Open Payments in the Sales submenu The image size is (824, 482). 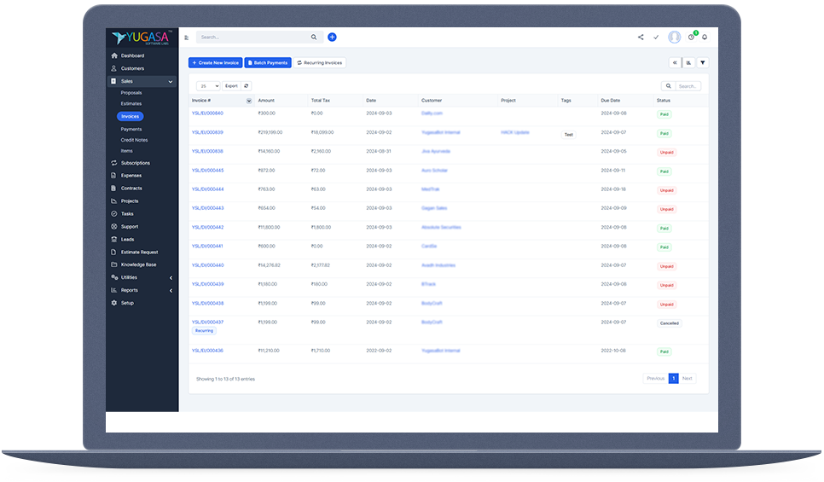131,129
